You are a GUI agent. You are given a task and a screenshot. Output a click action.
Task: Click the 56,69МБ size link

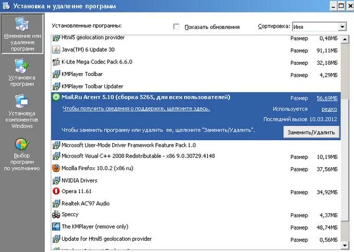click(x=327, y=98)
